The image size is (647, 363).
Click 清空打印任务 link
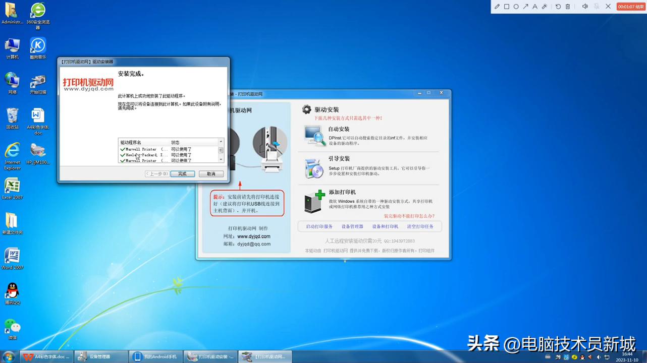coord(420,226)
